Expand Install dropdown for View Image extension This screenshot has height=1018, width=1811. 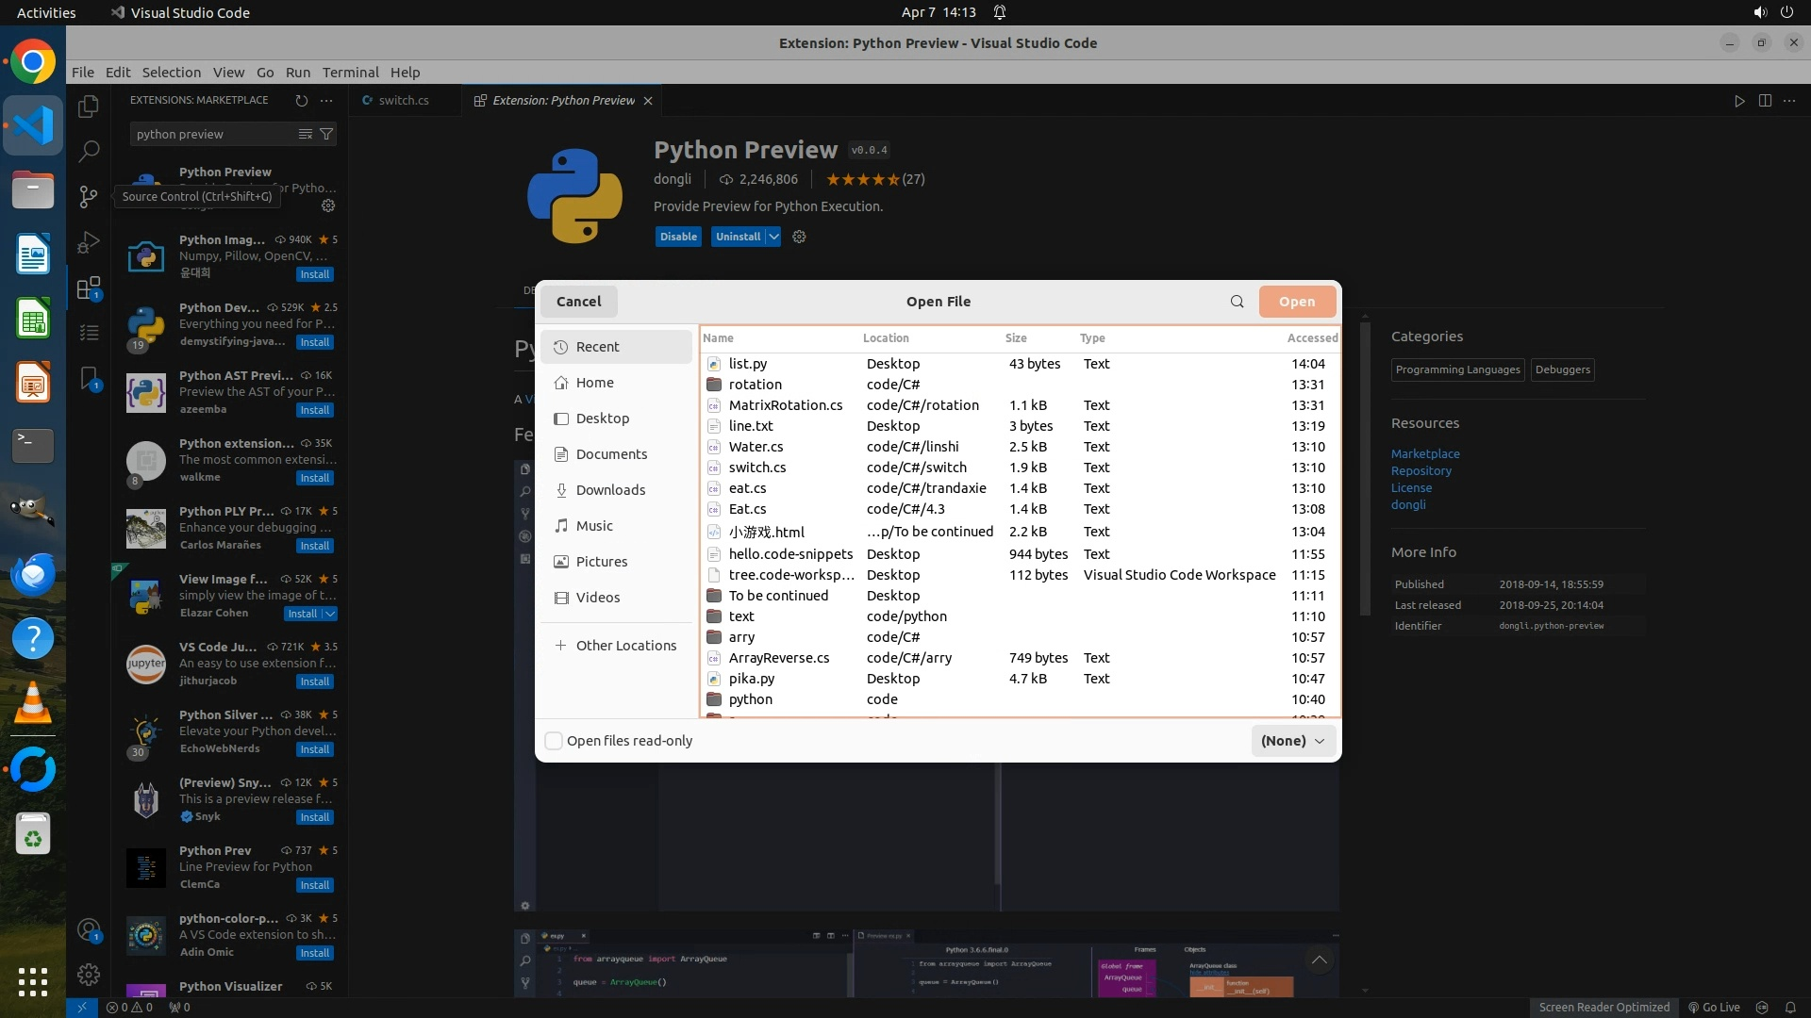(330, 614)
